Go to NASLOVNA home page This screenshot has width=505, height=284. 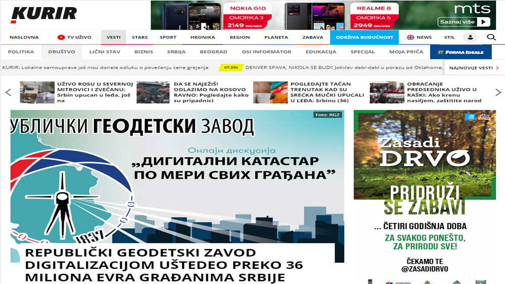(x=24, y=37)
